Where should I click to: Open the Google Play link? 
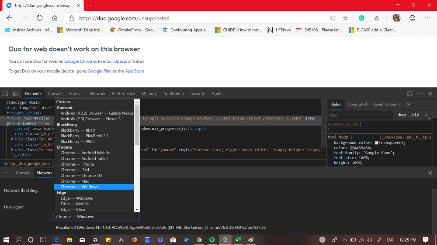pos(100,71)
